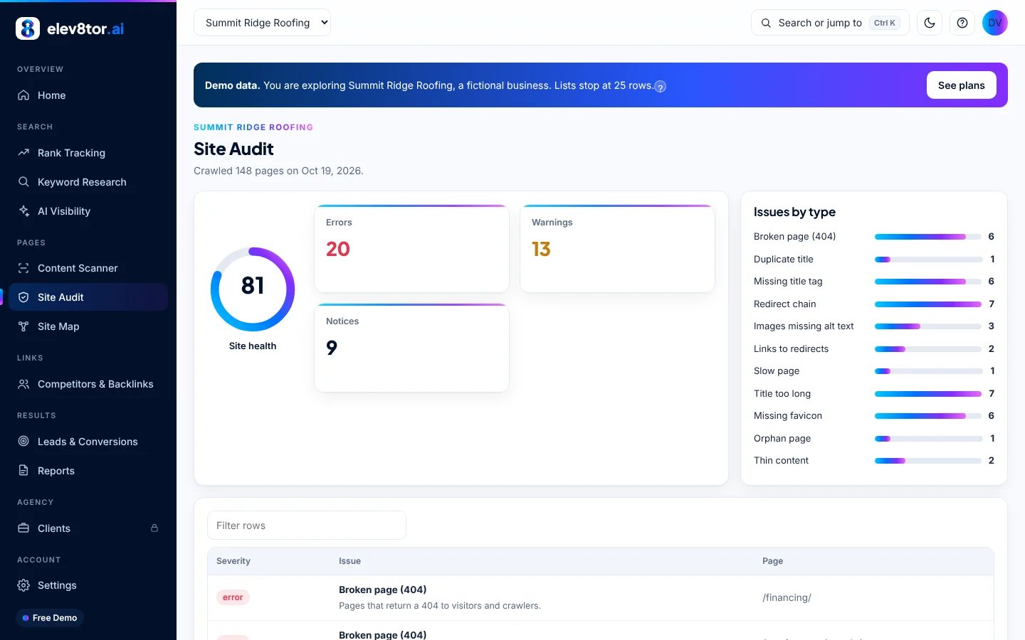Viewport: 1025px width, 640px height.
Task: Open the Site Map section
Action: (x=88, y=326)
